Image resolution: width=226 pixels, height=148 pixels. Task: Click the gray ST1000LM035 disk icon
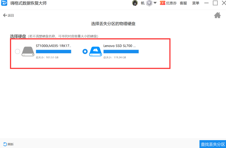(28, 51)
